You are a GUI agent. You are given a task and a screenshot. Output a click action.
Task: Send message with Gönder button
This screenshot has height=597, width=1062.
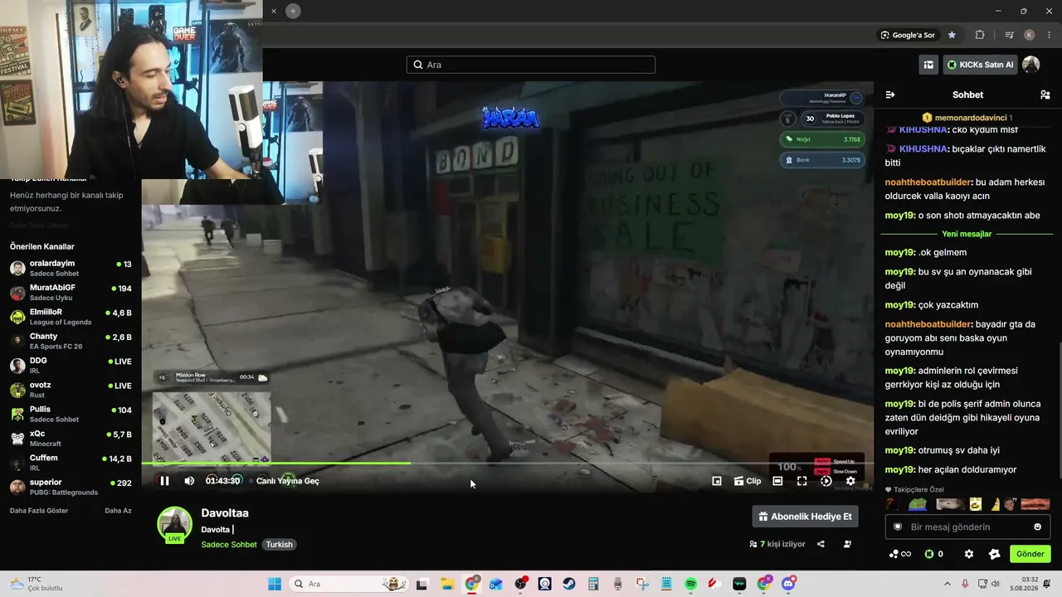[x=1030, y=554]
